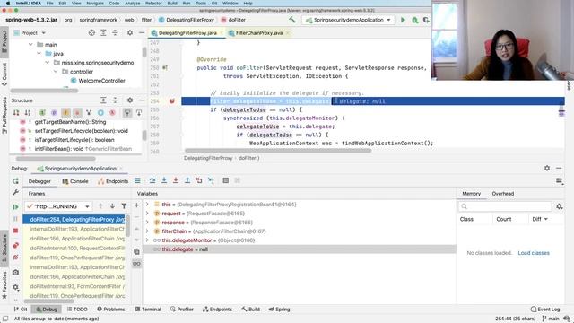
Task: Click the Debug bug icon in the top toolbar
Action: [x=414, y=20]
